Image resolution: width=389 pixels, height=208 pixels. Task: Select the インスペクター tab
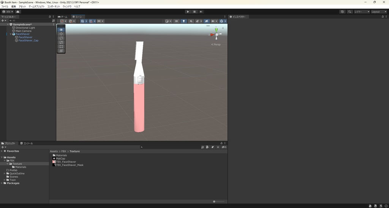(237, 17)
